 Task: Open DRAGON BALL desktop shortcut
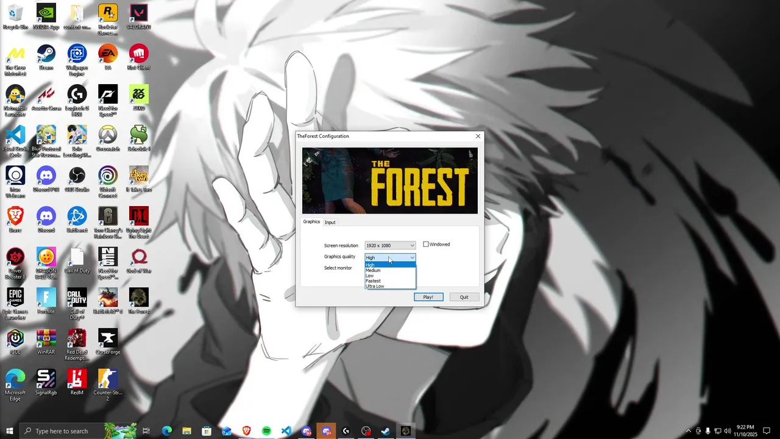pyautogui.click(x=46, y=263)
